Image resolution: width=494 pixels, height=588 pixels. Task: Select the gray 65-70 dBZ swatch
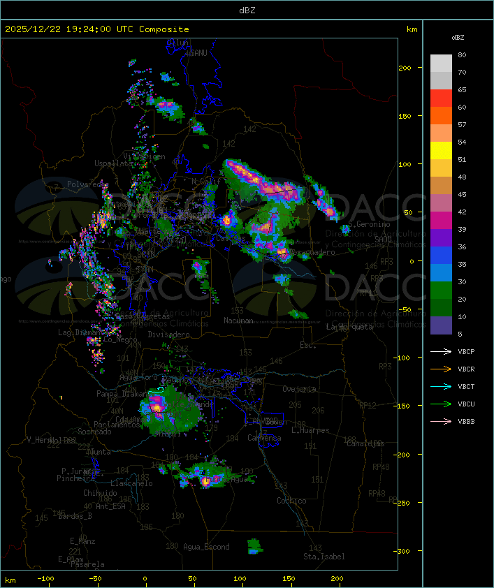(441, 80)
